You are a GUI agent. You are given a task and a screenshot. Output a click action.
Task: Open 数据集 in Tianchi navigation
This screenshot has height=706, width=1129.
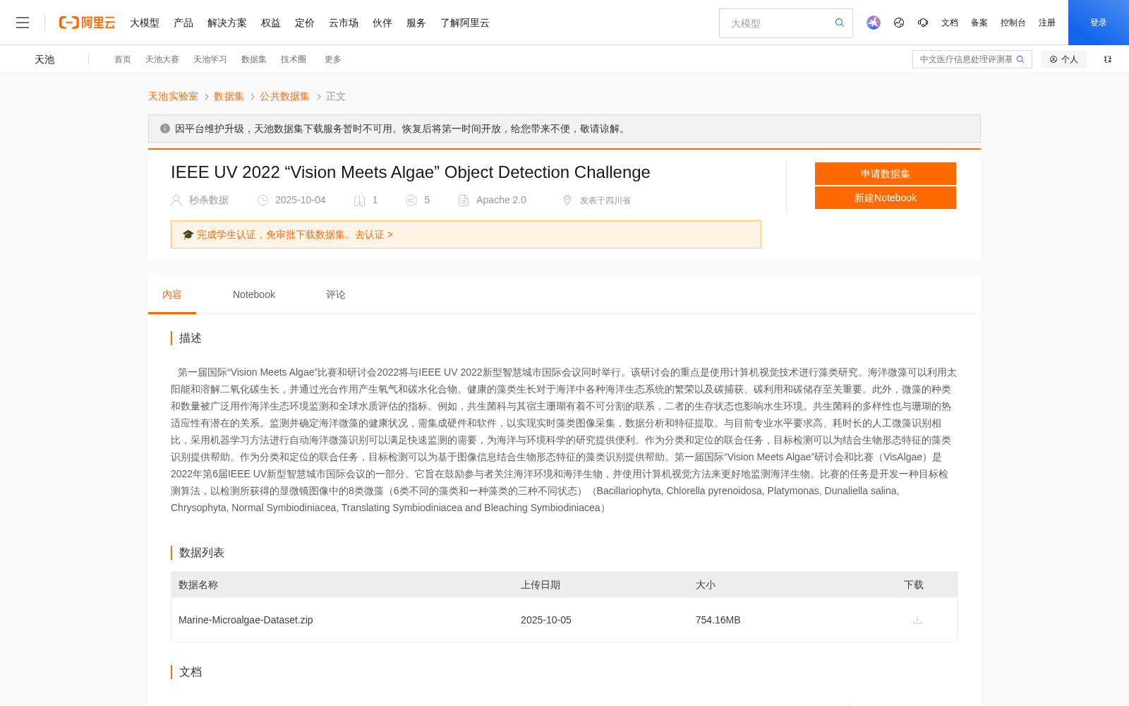[x=254, y=59]
